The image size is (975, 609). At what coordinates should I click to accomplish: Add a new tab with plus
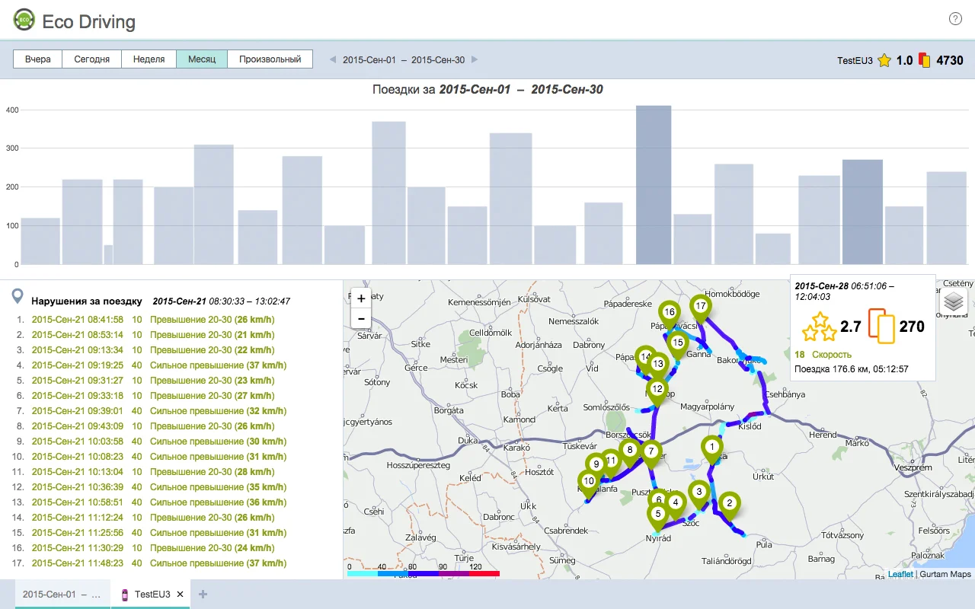click(203, 595)
